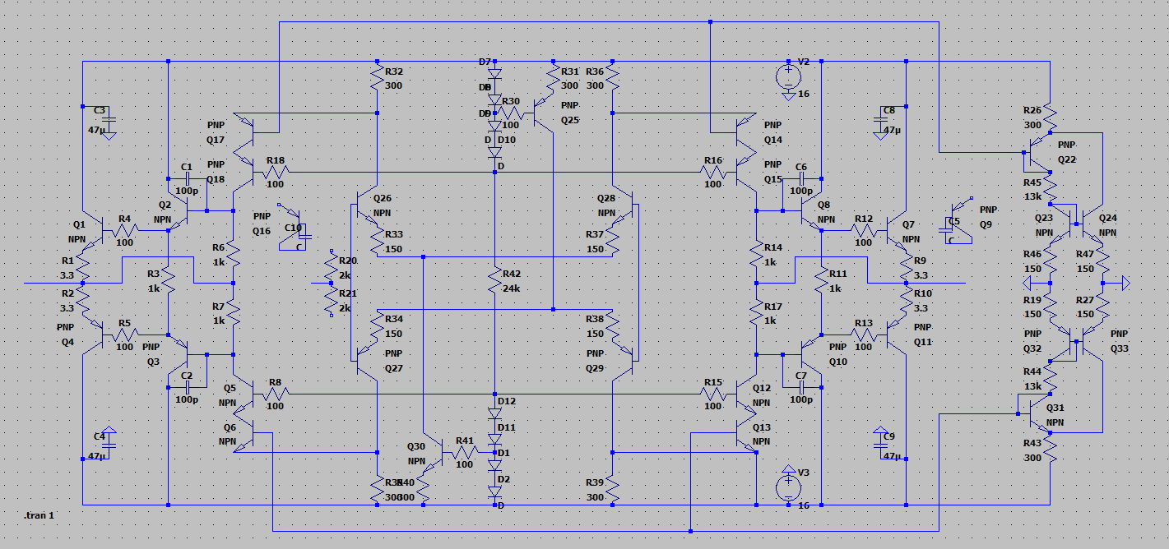Click capacitor C7 symbol
1169x549 pixels.
[x=800, y=387]
